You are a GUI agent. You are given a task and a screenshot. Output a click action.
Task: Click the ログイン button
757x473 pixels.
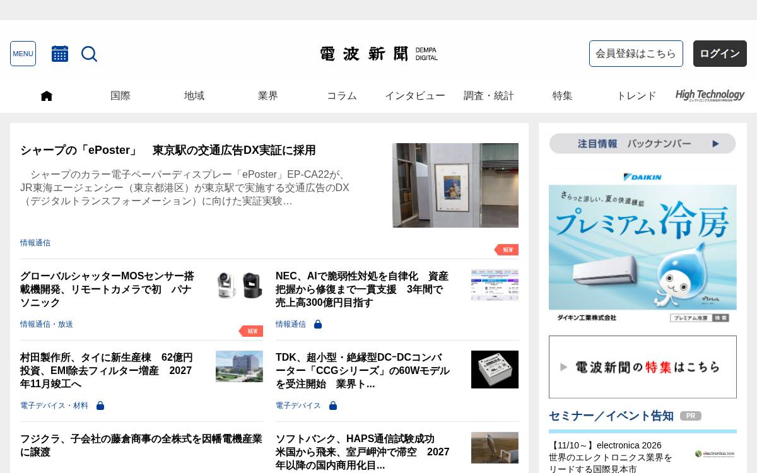click(x=720, y=54)
